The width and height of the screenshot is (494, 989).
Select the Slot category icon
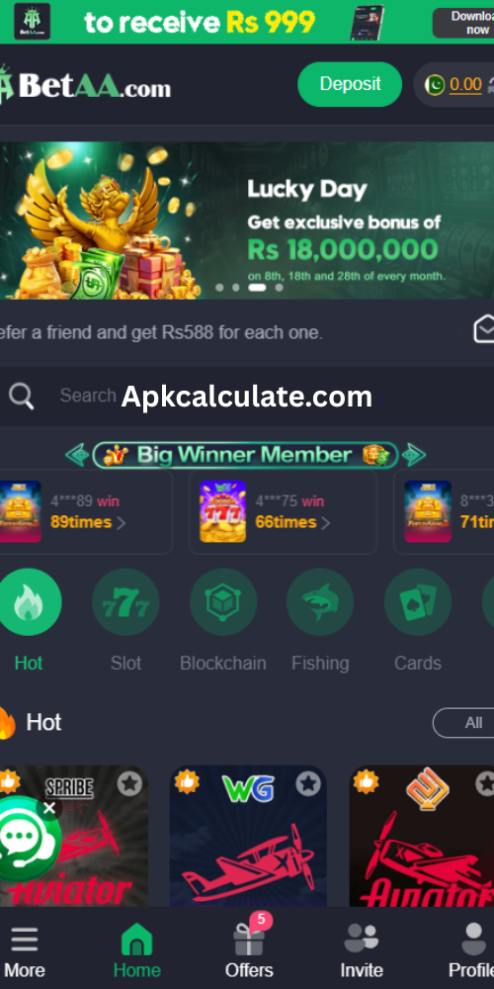click(125, 601)
